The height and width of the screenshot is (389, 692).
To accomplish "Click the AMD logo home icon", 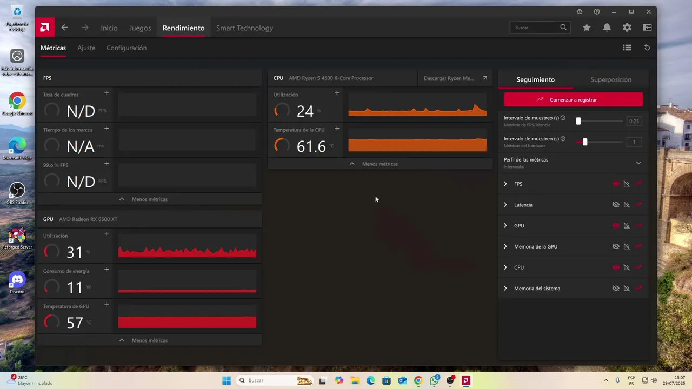I will pos(45,28).
